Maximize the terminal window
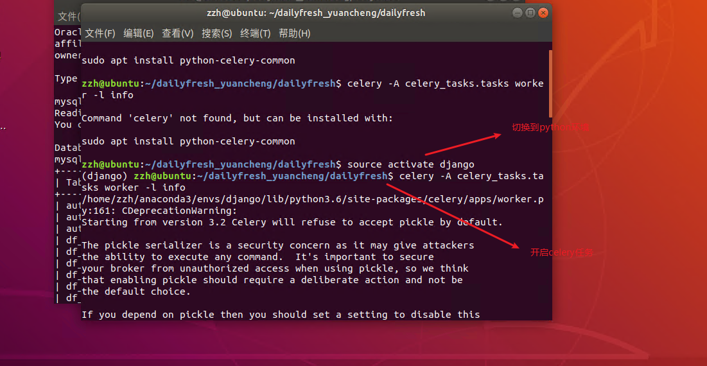707x366 pixels. pyautogui.click(x=530, y=13)
